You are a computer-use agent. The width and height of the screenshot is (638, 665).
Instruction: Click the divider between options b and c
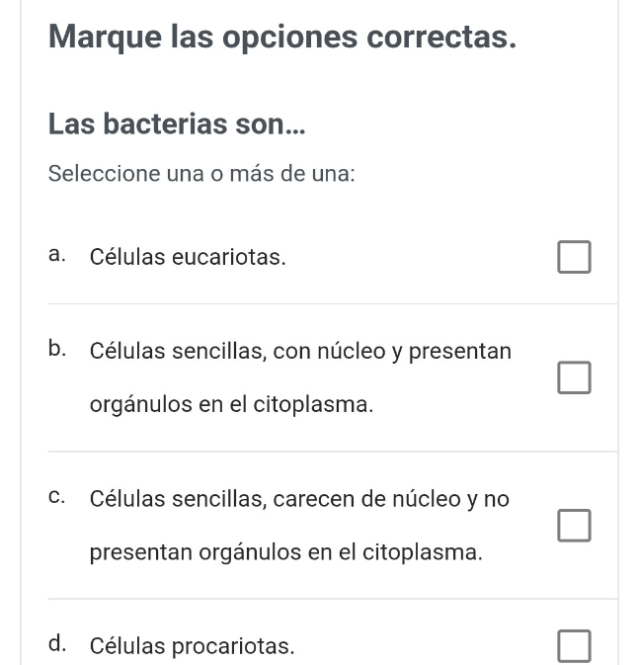click(333, 452)
